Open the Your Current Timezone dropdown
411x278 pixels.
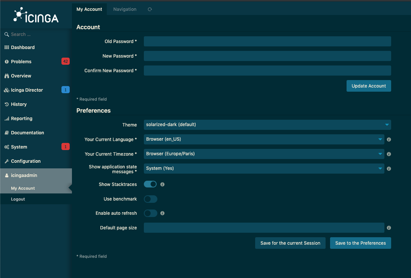coord(264,154)
